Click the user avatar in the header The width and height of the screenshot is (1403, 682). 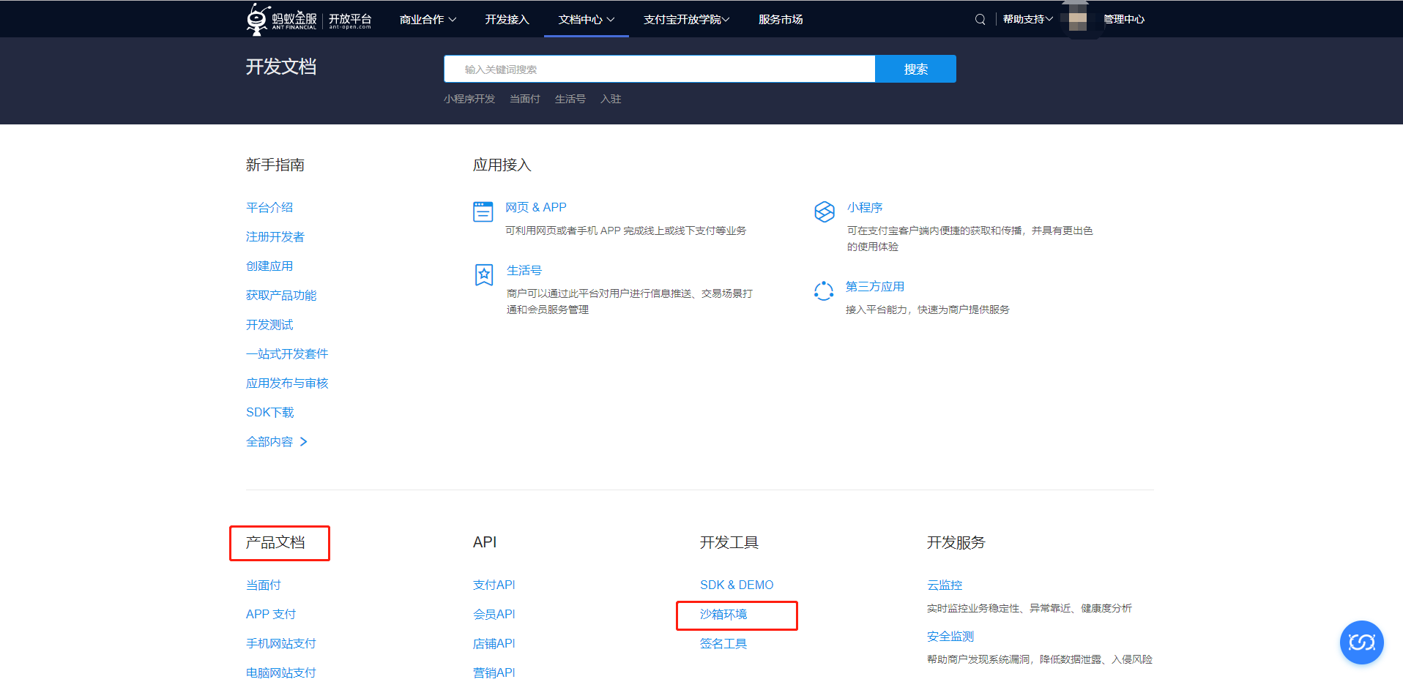(1077, 20)
